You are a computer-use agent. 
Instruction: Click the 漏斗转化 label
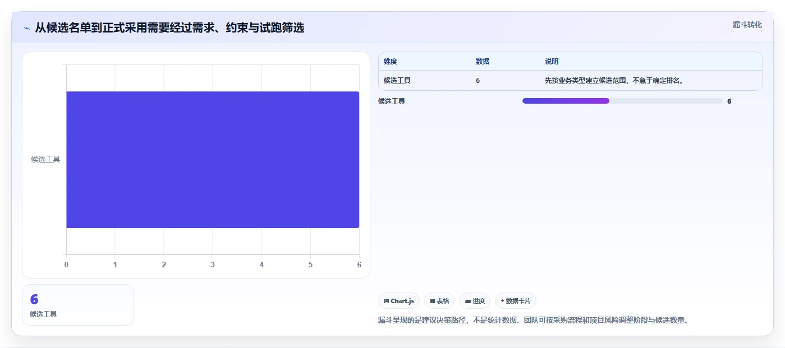(x=747, y=25)
